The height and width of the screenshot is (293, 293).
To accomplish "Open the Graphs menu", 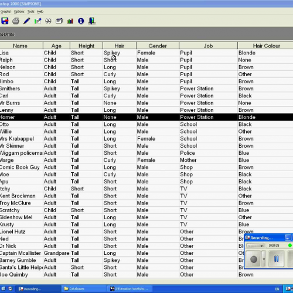I will 6,12.
